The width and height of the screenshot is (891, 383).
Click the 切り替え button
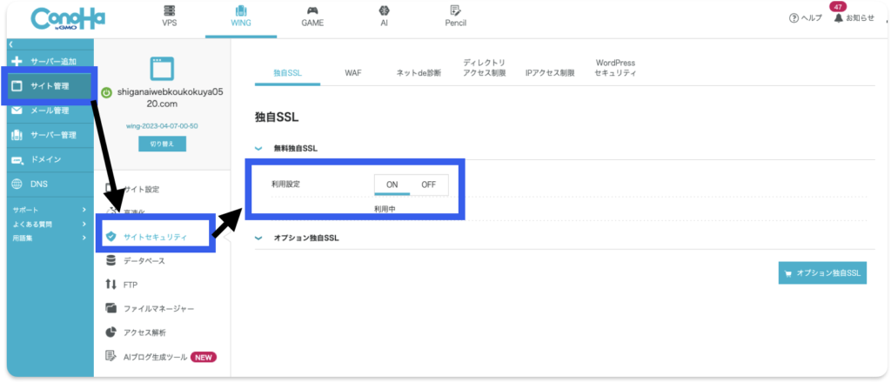pos(162,144)
